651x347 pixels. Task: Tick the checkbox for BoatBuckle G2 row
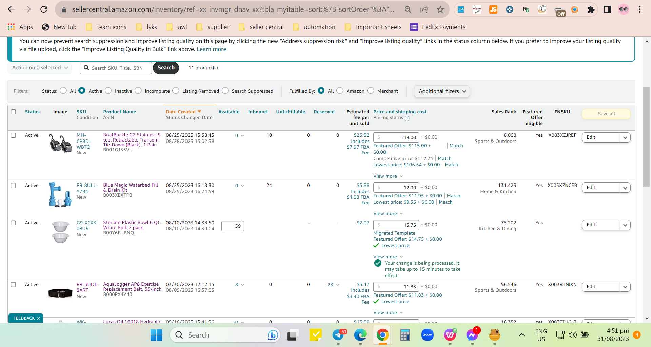(14, 135)
